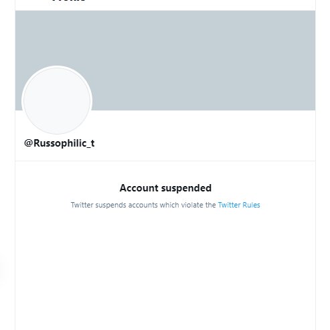Screen dimensions: 330x330
Task: Click the word 'Twitter' in the blue link
Action: (x=229, y=205)
